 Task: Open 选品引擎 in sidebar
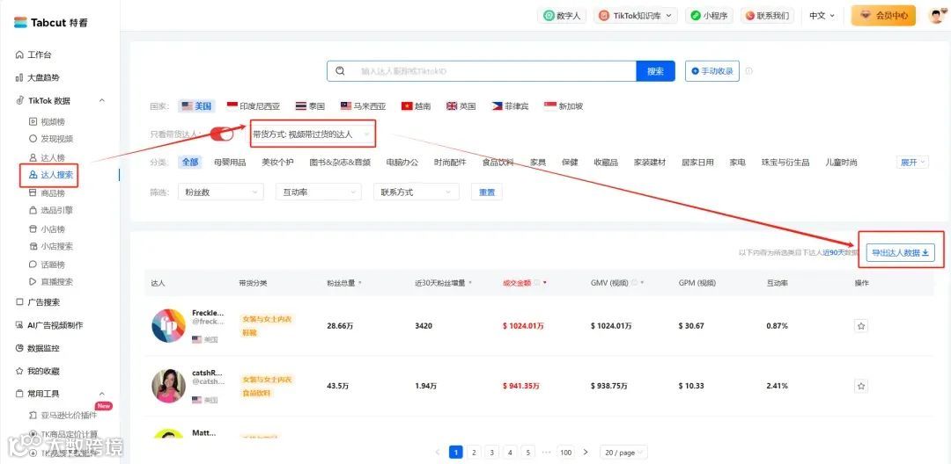[x=51, y=211]
